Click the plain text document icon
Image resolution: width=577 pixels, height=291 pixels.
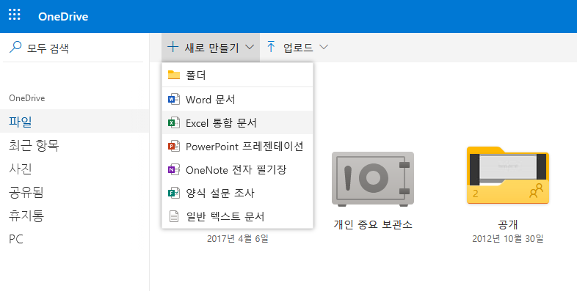tap(174, 216)
